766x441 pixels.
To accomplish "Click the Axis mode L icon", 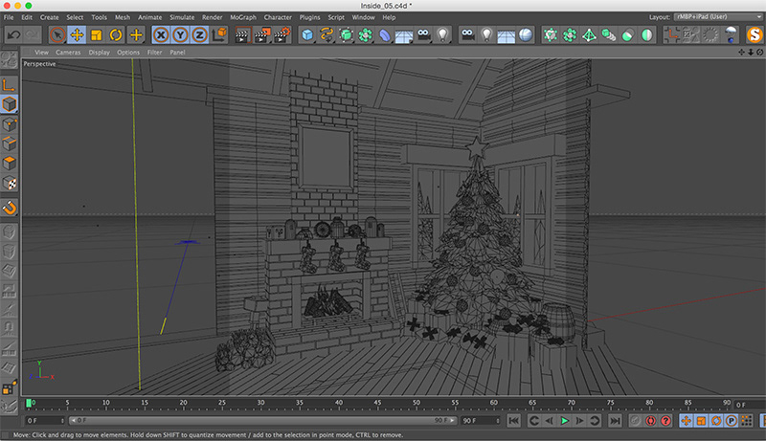I will 10,85.
